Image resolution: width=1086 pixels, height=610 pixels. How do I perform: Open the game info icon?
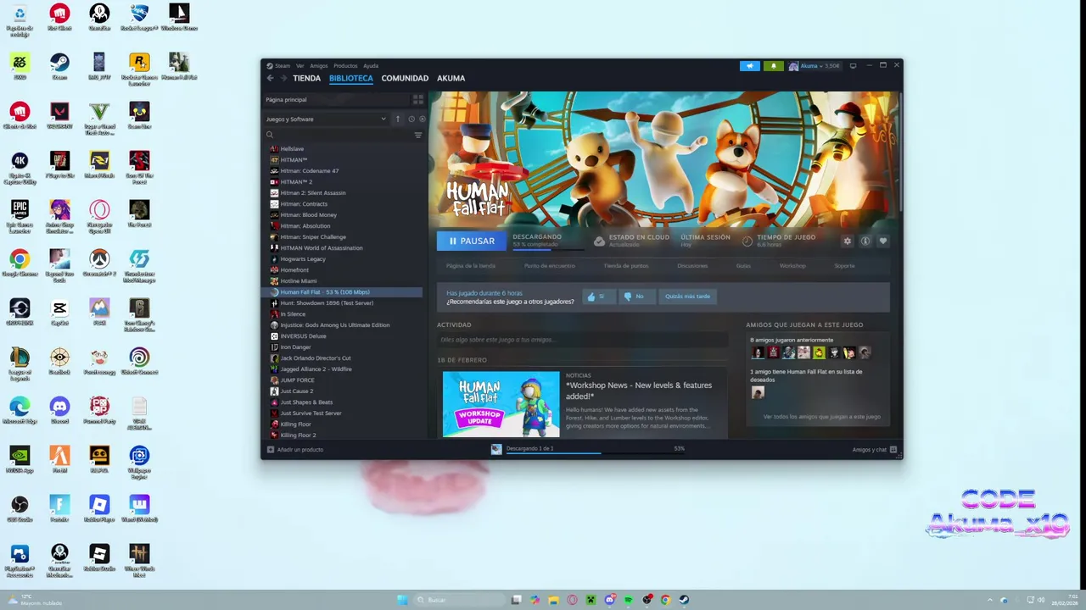tap(865, 241)
